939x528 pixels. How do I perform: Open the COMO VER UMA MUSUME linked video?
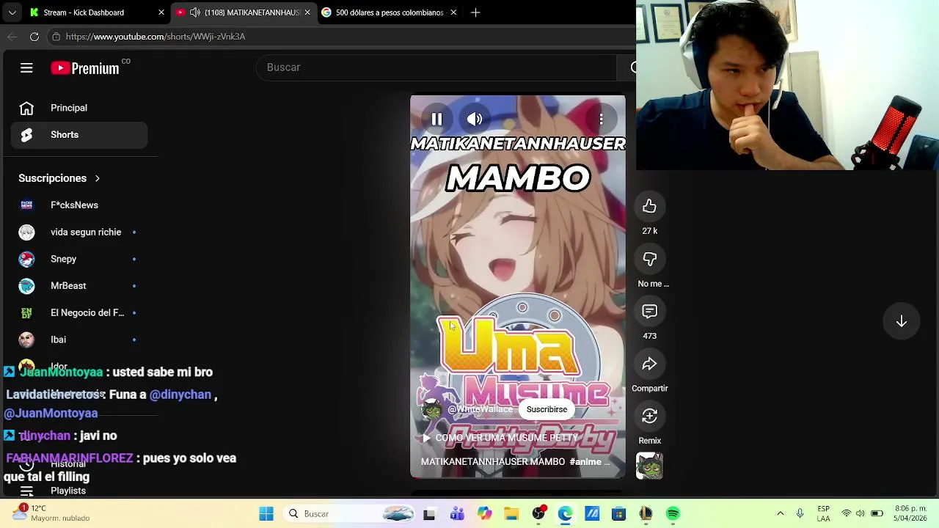click(500, 438)
